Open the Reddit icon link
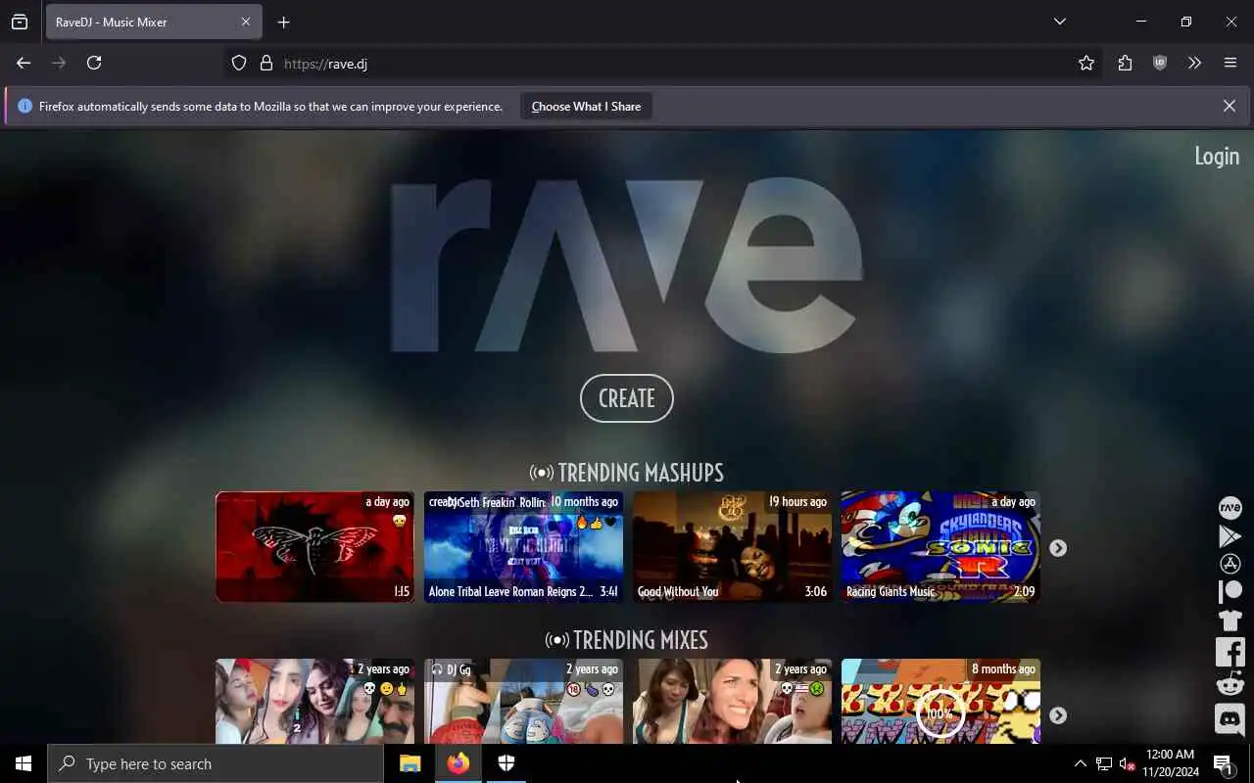This screenshot has width=1254, height=783. (x=1230, y=684)
